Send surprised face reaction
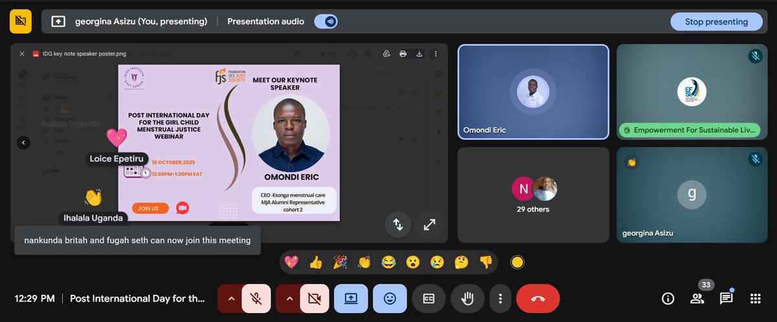This screenshot has width=777, height=322. [x=412, y=262]
